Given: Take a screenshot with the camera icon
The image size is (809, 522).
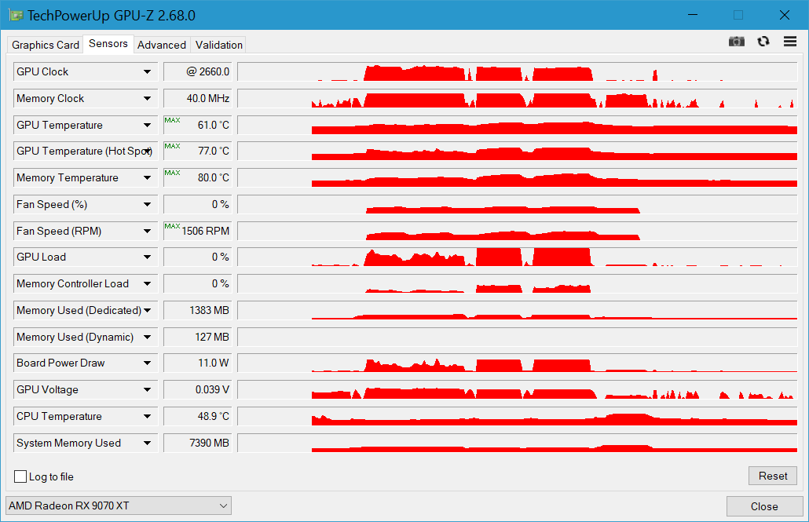Looking at the screenshot, I should 736,42.
